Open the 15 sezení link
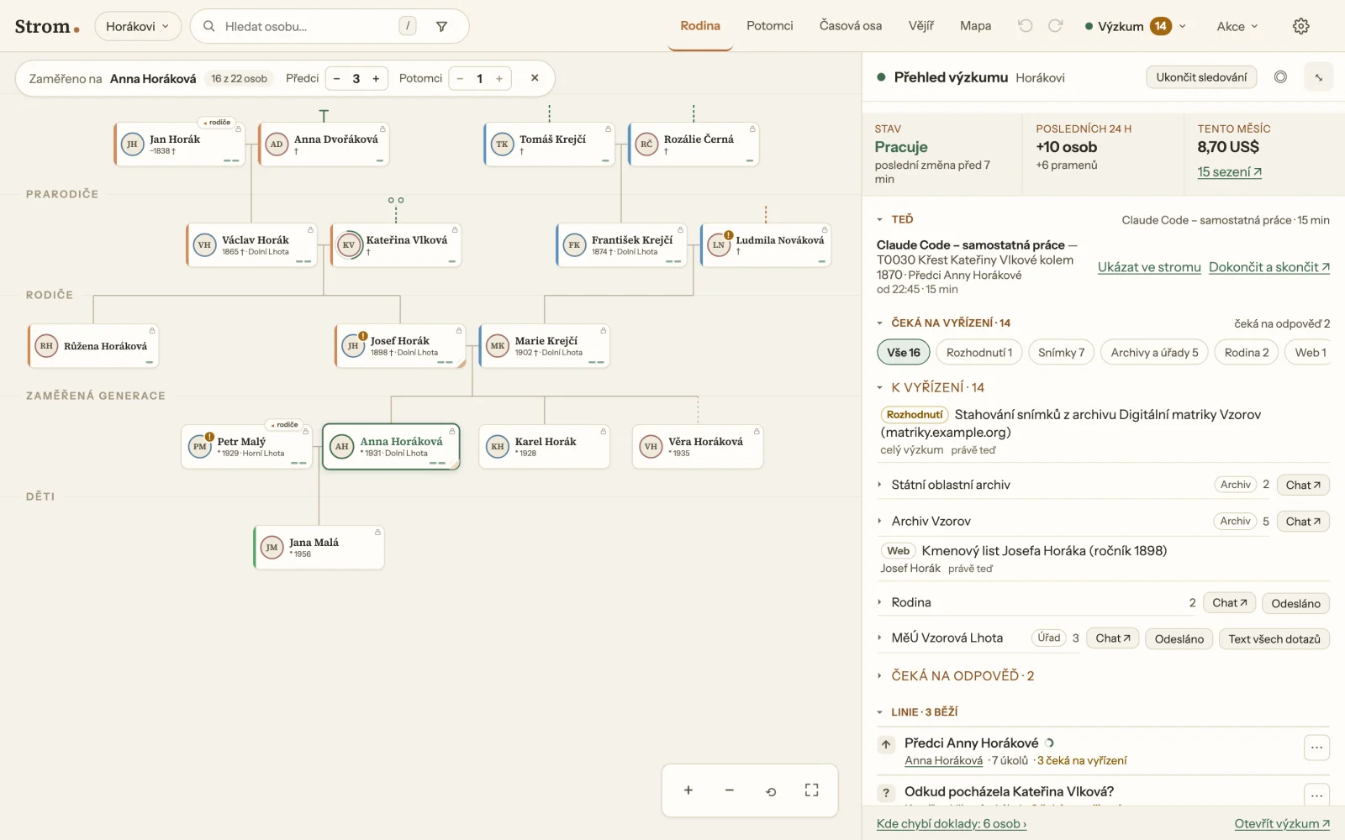The width and height of the screenshot is (1345, 840). pos(1229,171)
